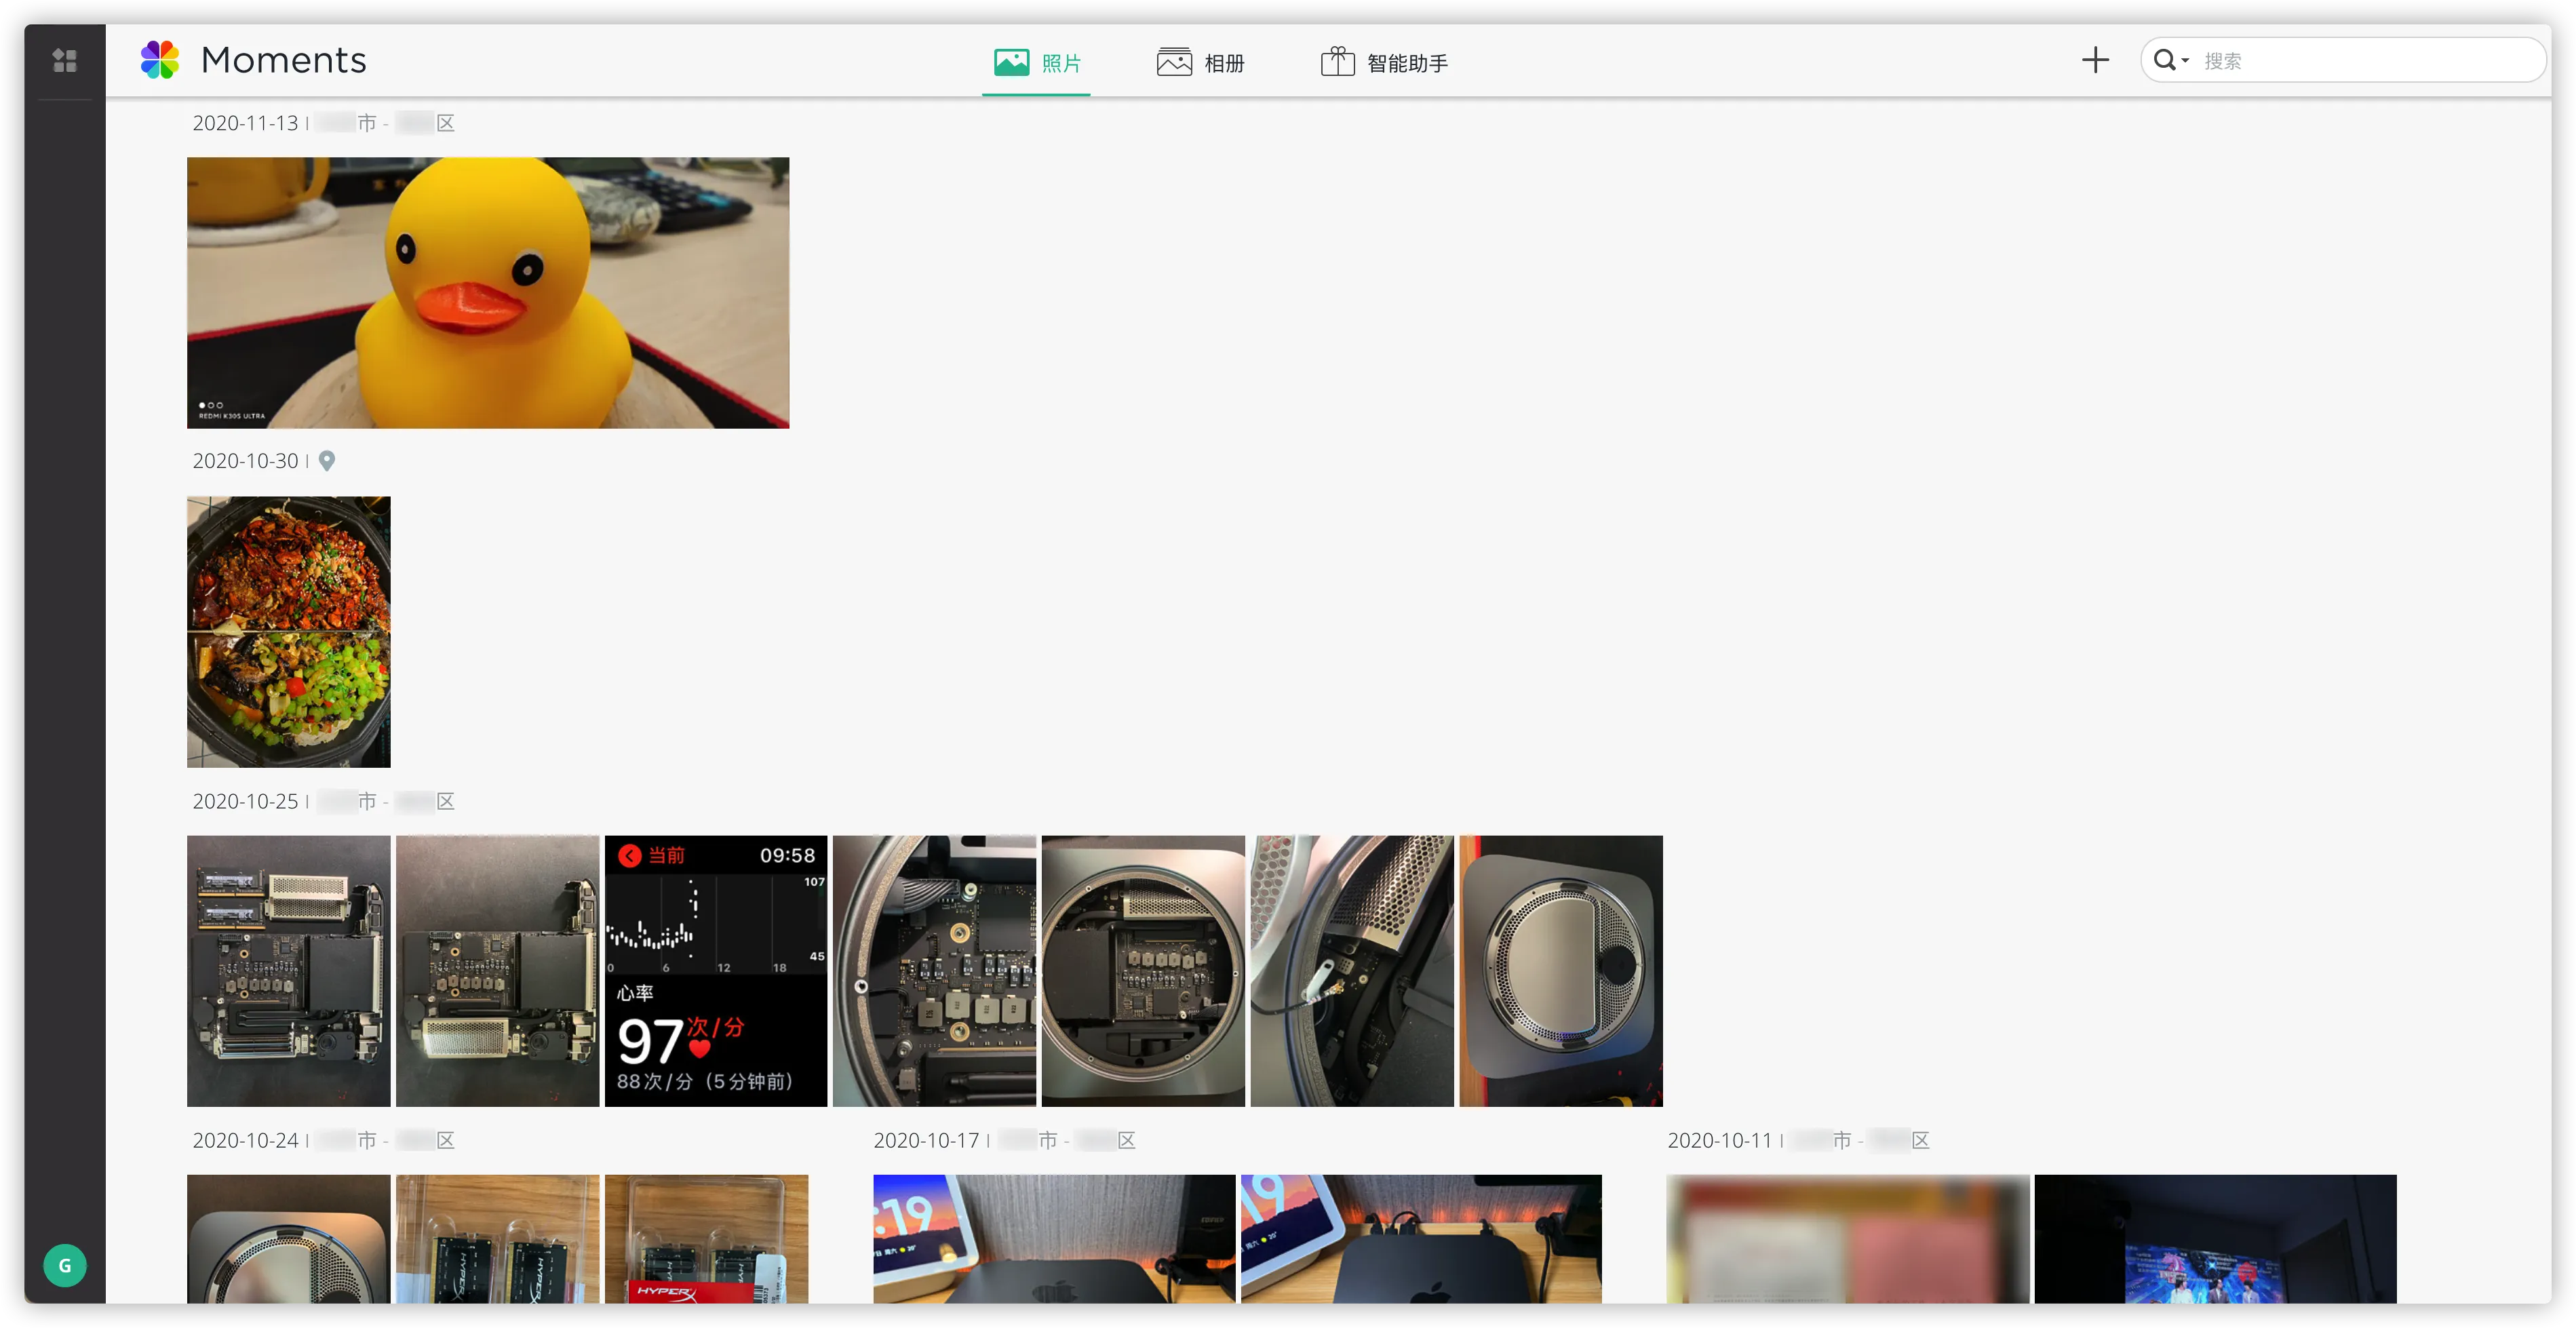Open the yellow rubber duck photo

(x=488, y=293)
